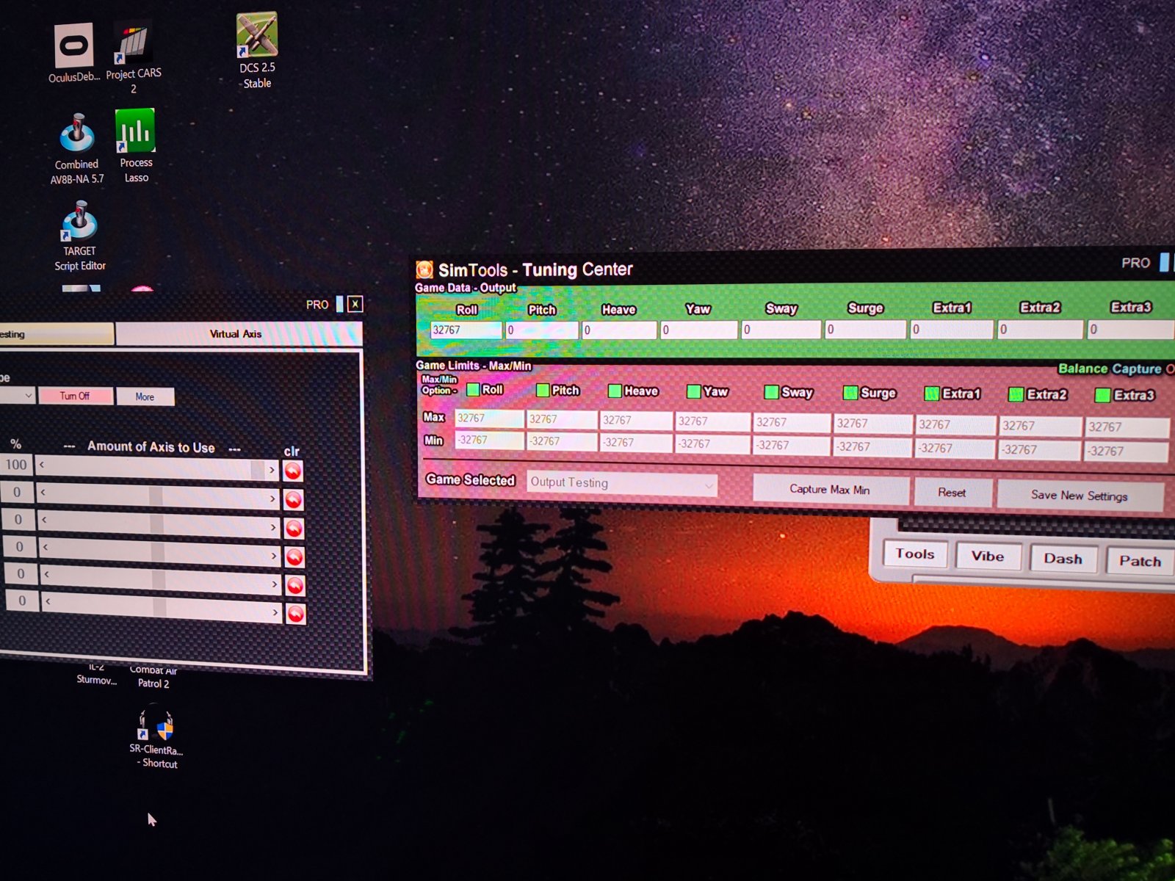The height and width of the screenshot is (881, 1175).
Task: Click the left arrow on the first axis slider
Action: coord(42,465)
